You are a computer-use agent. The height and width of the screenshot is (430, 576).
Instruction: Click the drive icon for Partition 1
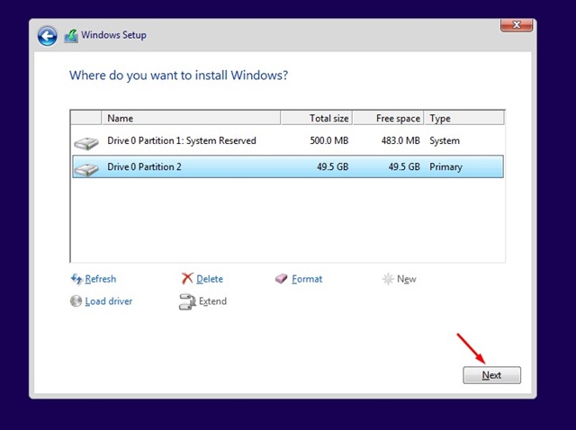point(86,143)
